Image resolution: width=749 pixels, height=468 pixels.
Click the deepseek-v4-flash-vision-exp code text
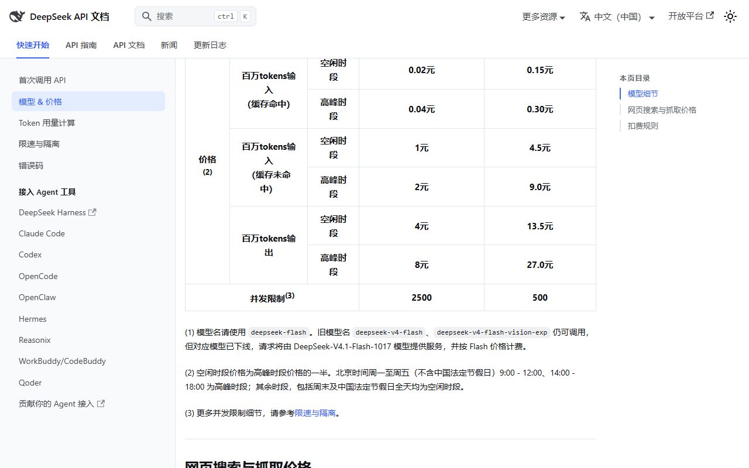pyautogui.click(x=492, y=332)
